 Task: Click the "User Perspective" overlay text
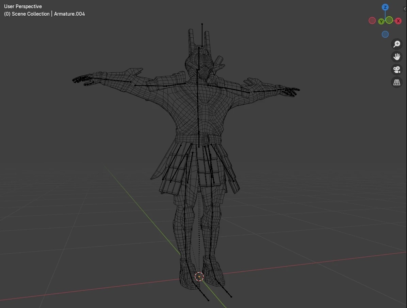(23, 6)
